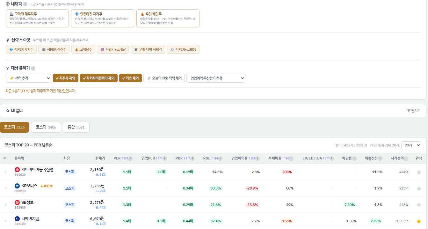Click info icon beside 배당률 column
Screen dimensions: 428x229
[354, 158]
